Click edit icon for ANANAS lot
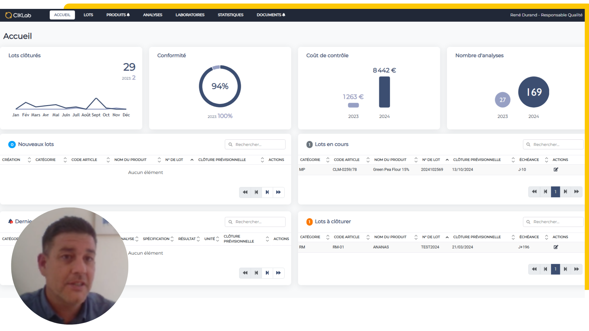This screenshot has height=331, width=589. coord(556,247)
